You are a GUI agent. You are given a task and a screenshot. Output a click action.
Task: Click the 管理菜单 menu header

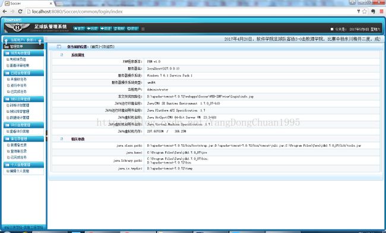tap(24, 46)
